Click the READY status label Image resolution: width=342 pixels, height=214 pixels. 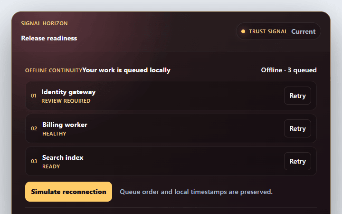pos(51,166)
